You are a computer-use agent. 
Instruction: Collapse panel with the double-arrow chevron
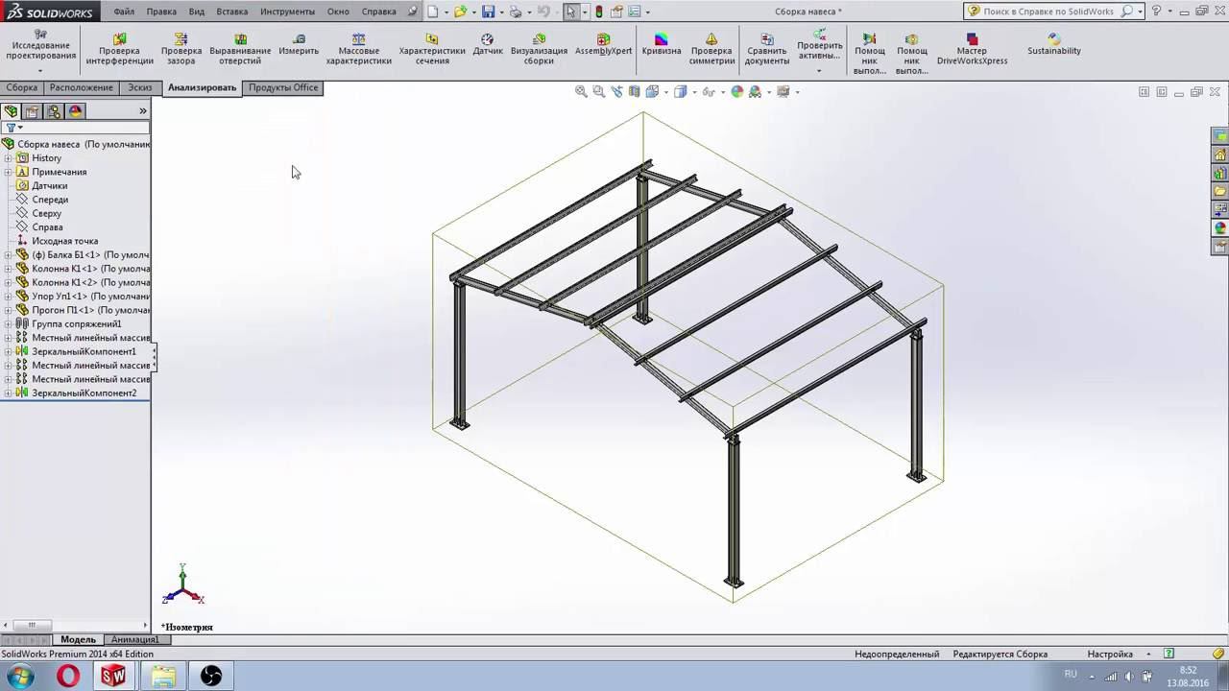[143, 111]
